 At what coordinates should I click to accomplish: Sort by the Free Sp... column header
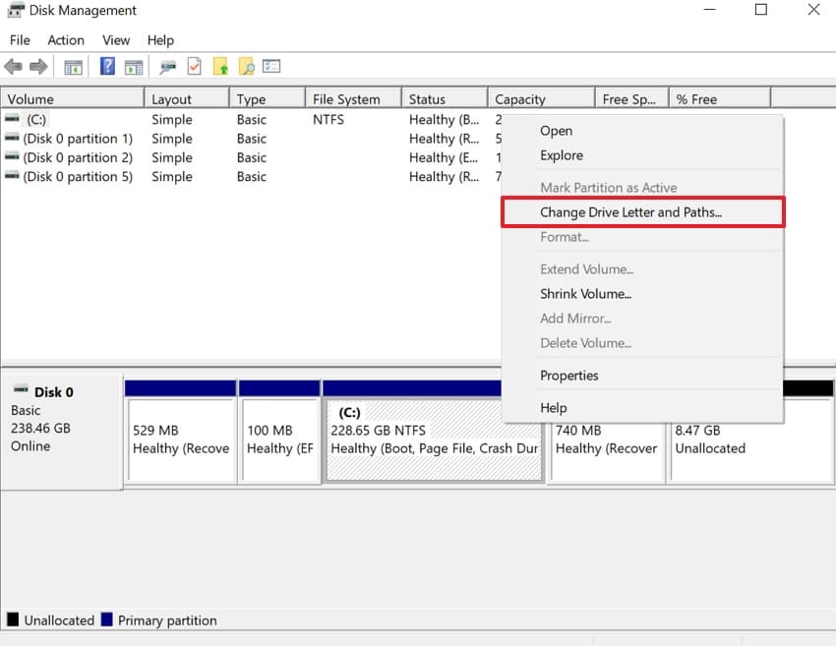pos(631,98)
